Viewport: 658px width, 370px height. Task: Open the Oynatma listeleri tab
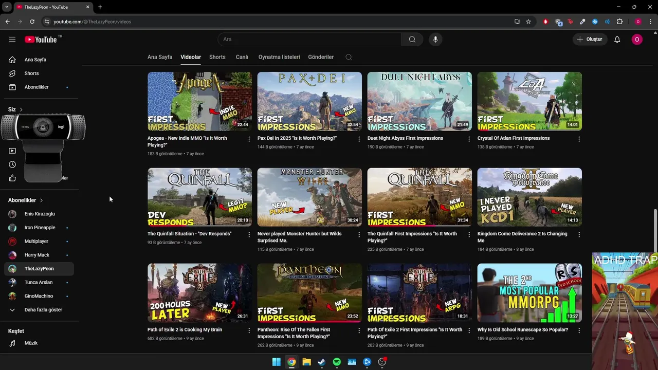point(279,57)
